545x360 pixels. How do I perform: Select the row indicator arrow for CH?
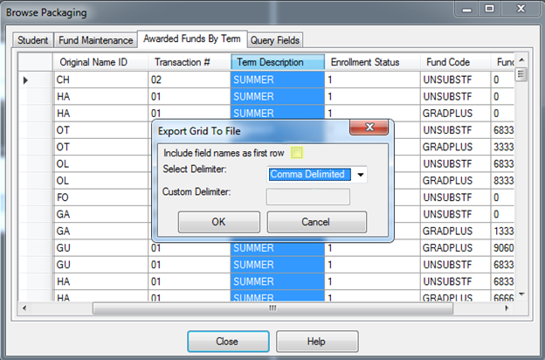[x=25, y=80]
